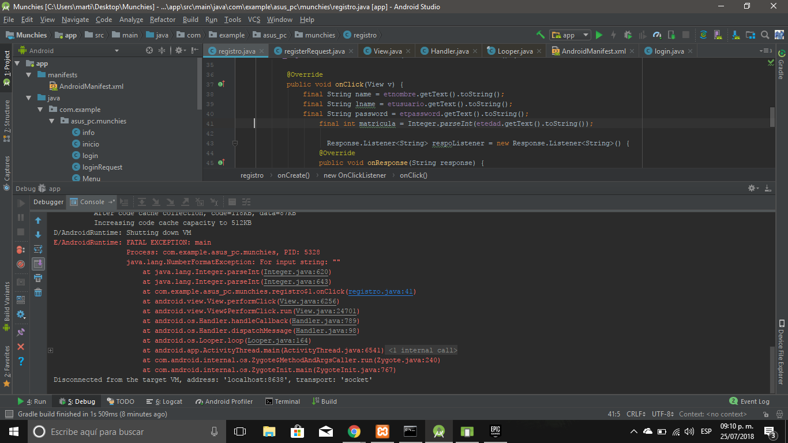
Task: Expand the folded internal call in stack trace
Action: coord(51,350)
